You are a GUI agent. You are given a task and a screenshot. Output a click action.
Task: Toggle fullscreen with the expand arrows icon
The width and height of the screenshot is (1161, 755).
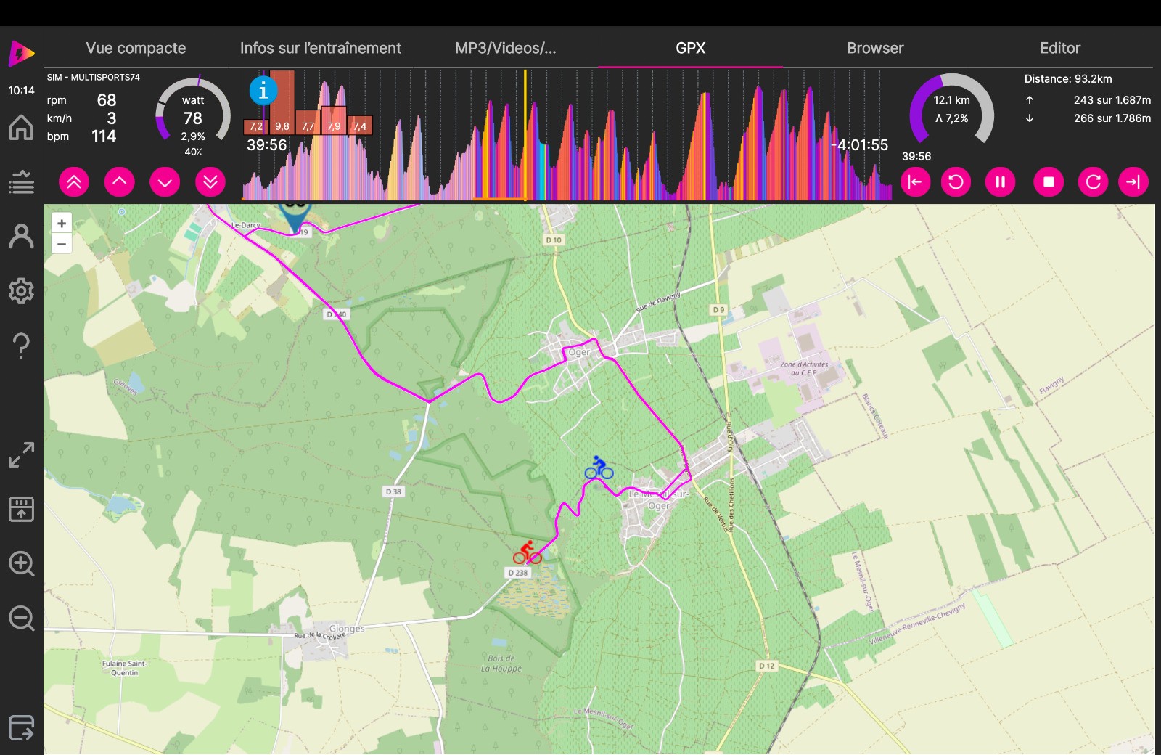tap(21, 455)
